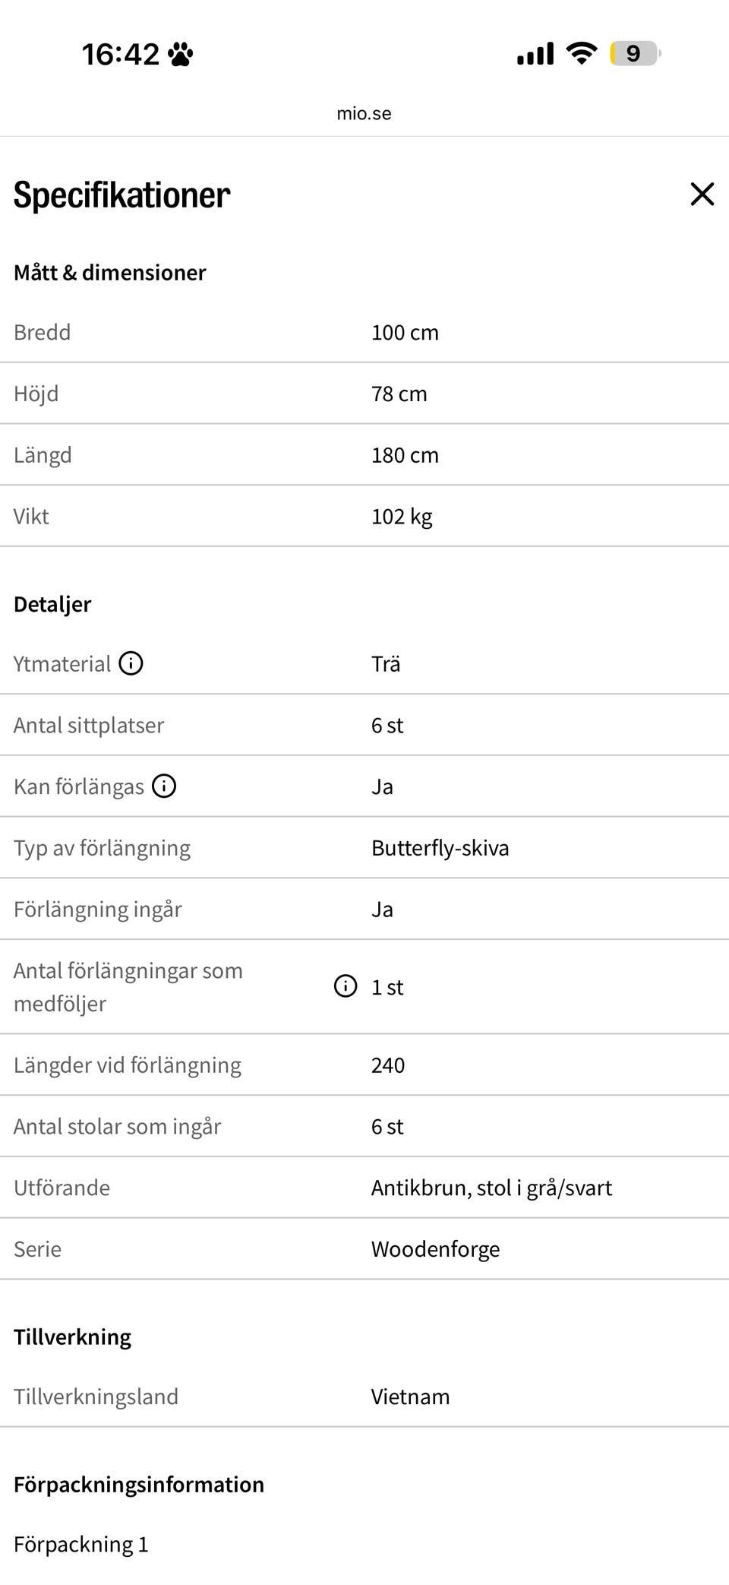
Task: Tap the Förpackningsinformation heading
Action: tap(139, 1484)
